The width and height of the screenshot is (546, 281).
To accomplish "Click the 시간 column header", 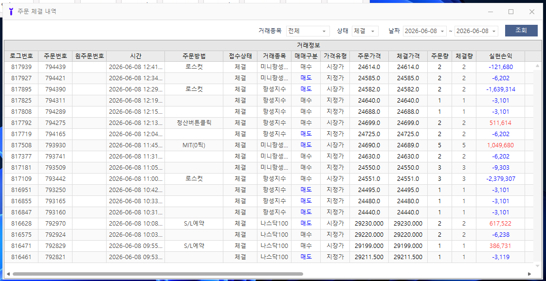I will (x=135, y=55).
